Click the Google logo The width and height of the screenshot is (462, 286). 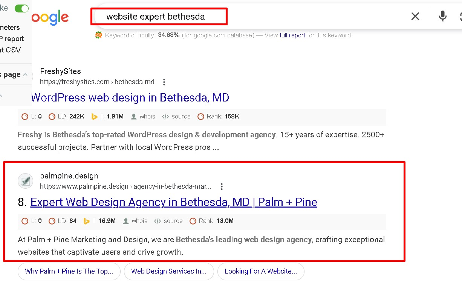pyautogui.click(x=50, y=17)
